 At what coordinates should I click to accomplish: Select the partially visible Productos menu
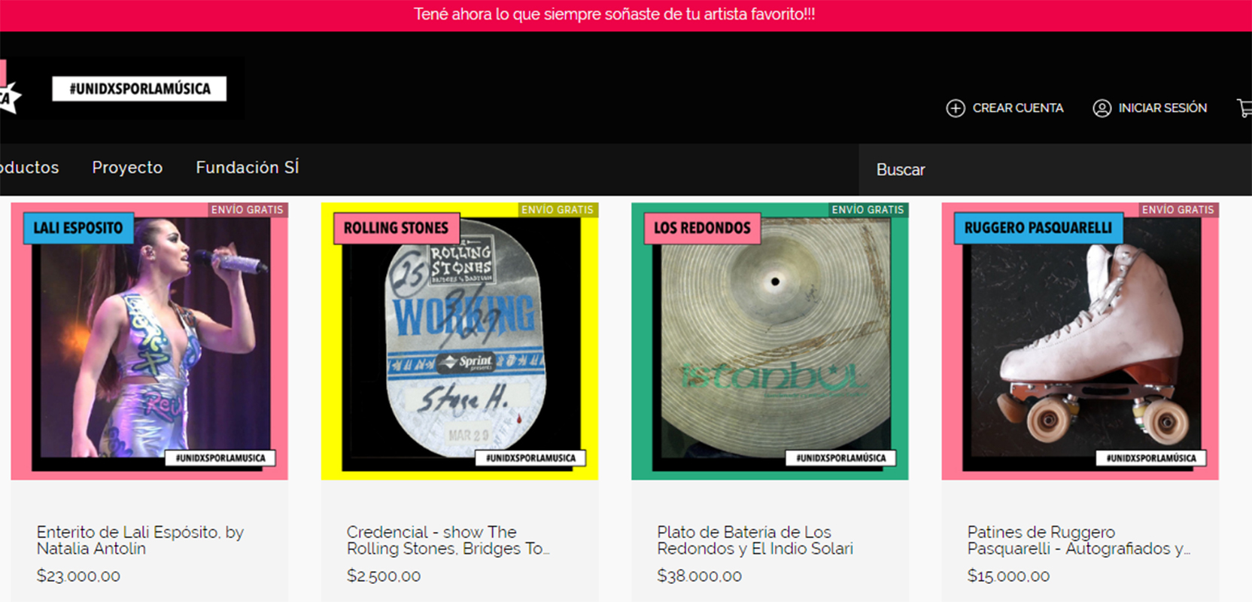pyautogui.click(x=29, y=167)
